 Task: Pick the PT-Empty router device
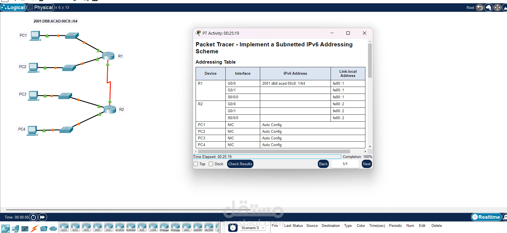click(x=176, y=227)
